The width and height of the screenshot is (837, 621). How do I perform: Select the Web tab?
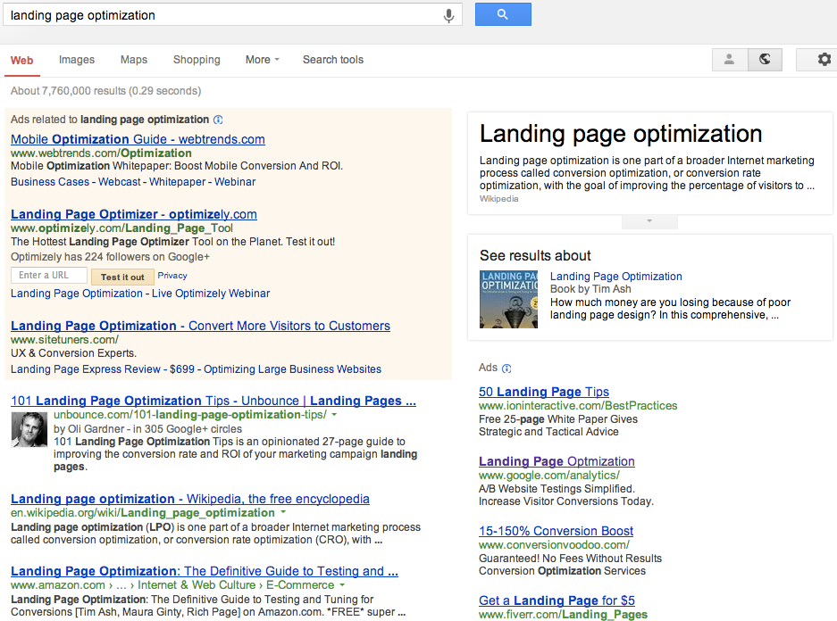tap(22, 61)
